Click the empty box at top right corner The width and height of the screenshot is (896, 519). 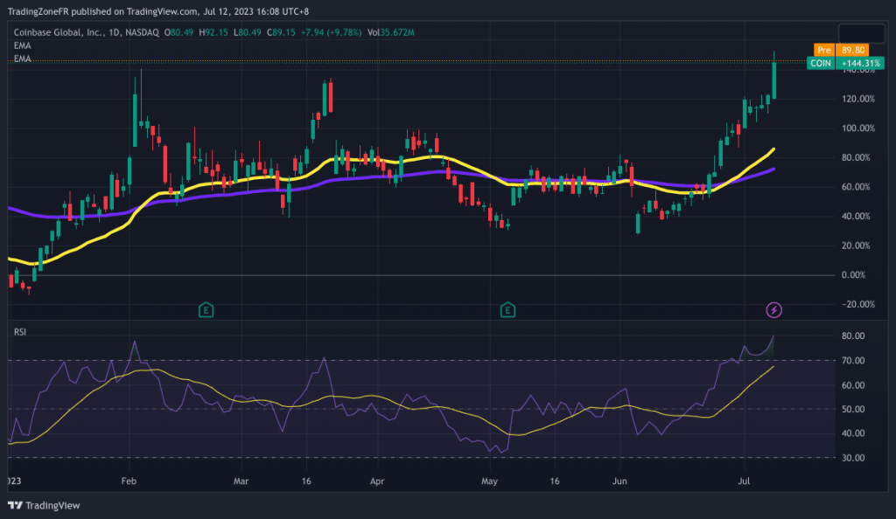click(x=861, y=34)
